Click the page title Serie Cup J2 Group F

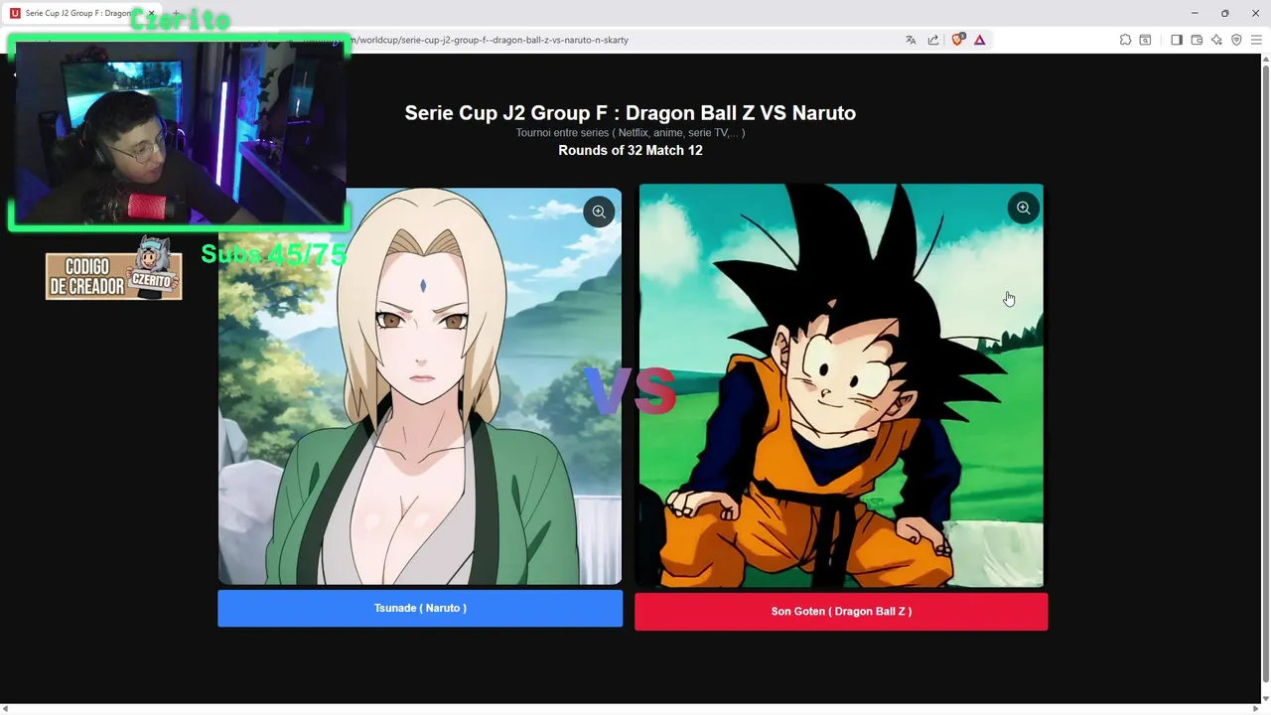point(630,113)
